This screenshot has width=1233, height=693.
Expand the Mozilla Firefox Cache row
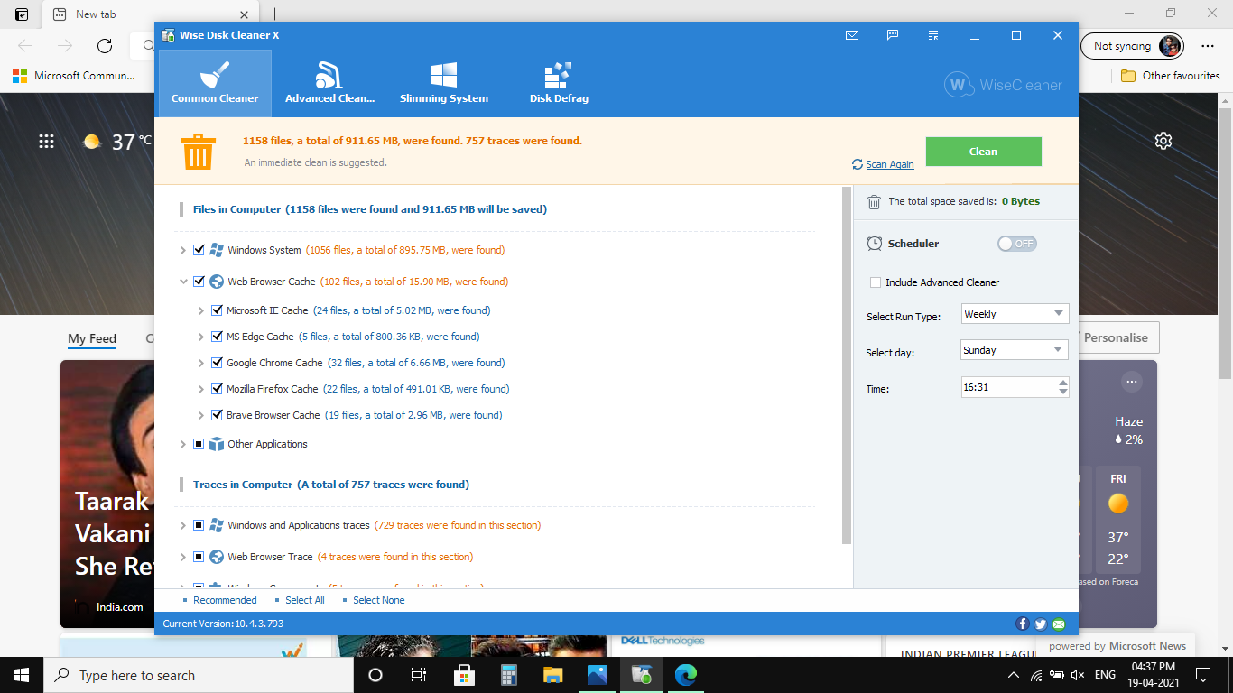[201, 389]
